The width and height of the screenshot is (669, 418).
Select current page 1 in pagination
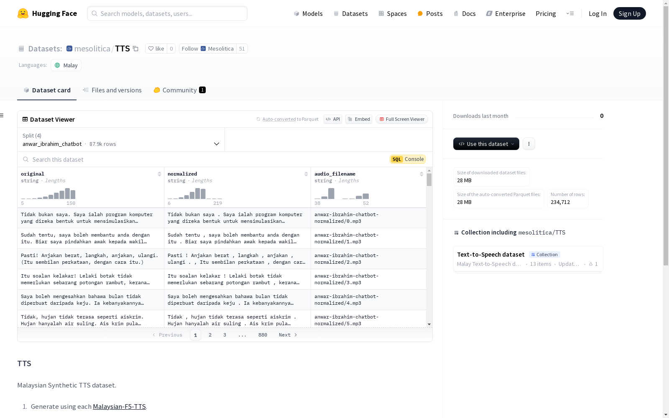195,335
